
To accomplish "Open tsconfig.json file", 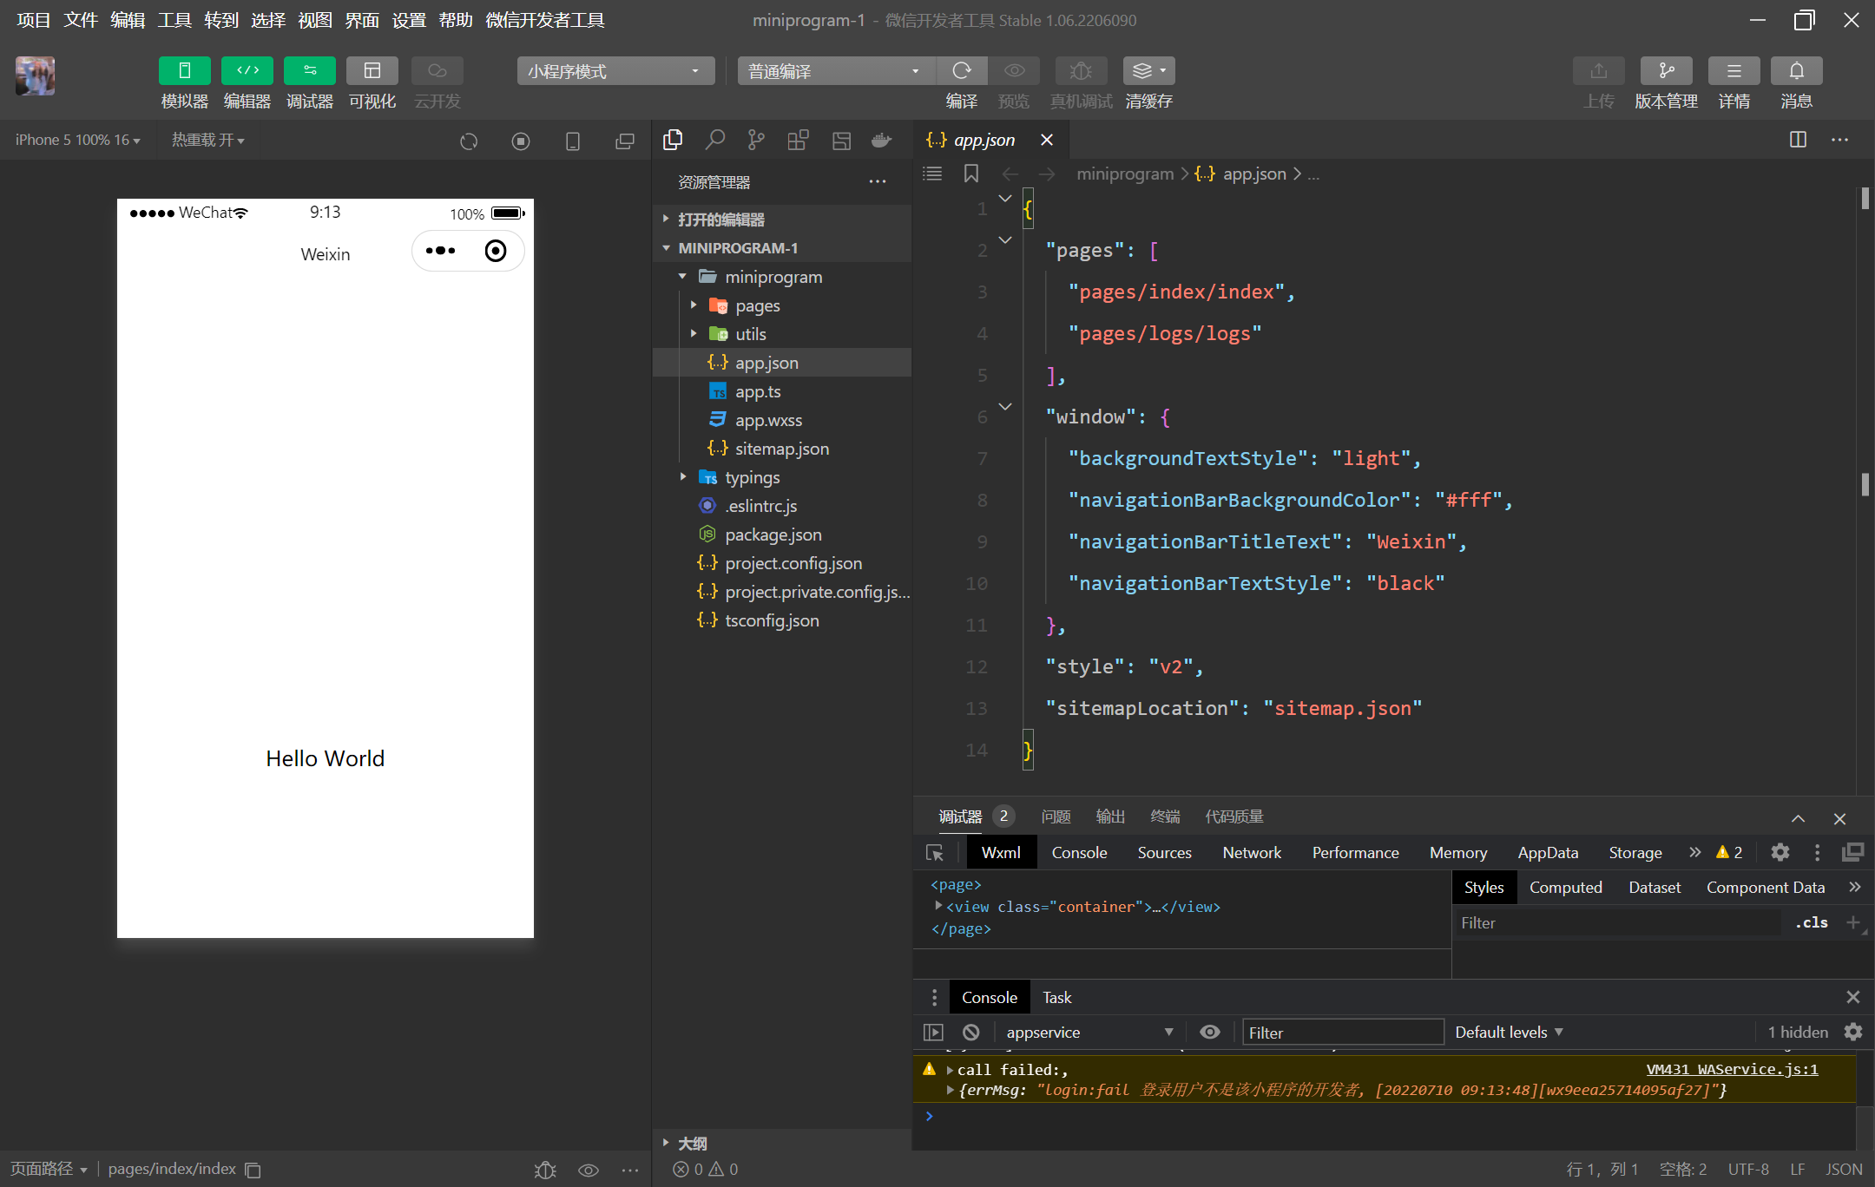I will (x=782, y=620).
